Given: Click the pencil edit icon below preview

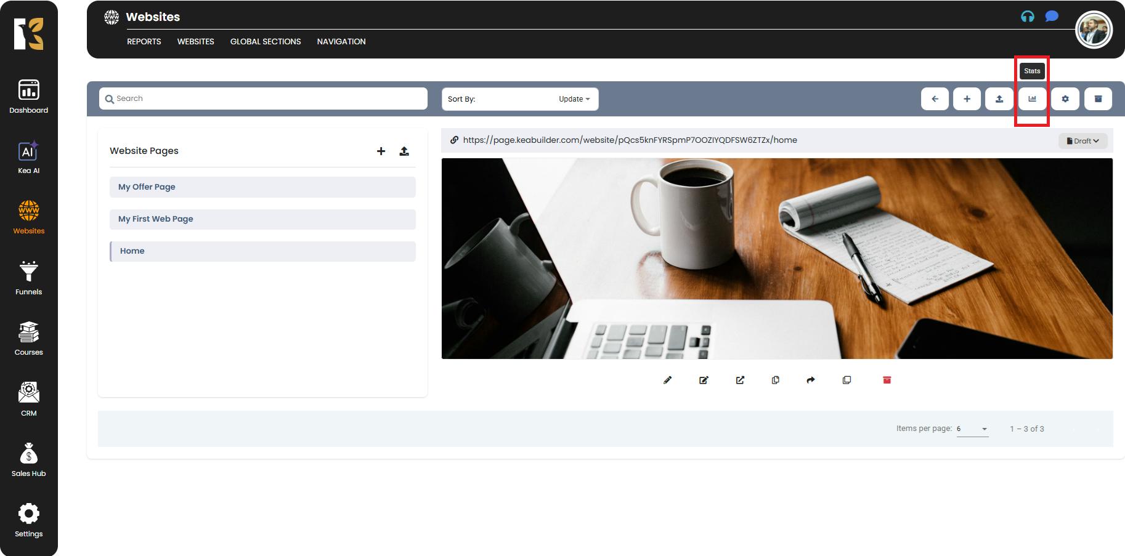Looking at the screenshot, I should click(667, 380).
